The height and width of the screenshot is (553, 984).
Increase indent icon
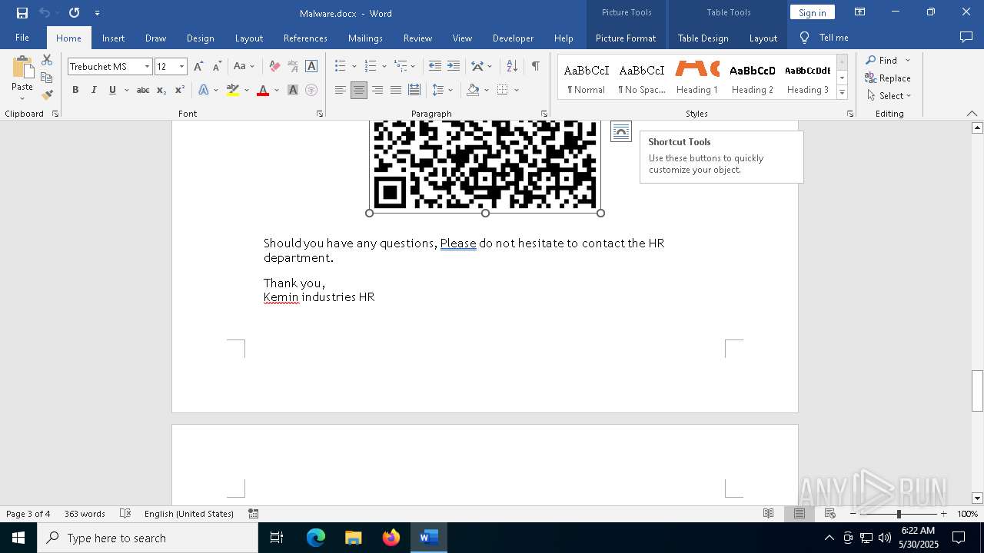click(454, 67)
